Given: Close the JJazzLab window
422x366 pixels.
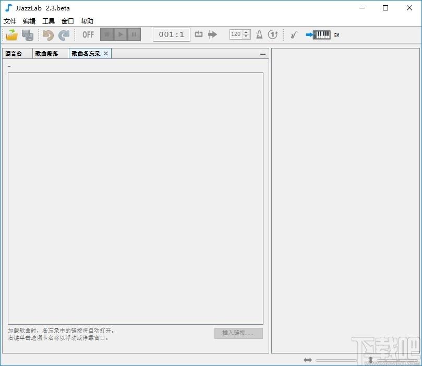Looking at the screenshot, I should (x=409, y=8).
